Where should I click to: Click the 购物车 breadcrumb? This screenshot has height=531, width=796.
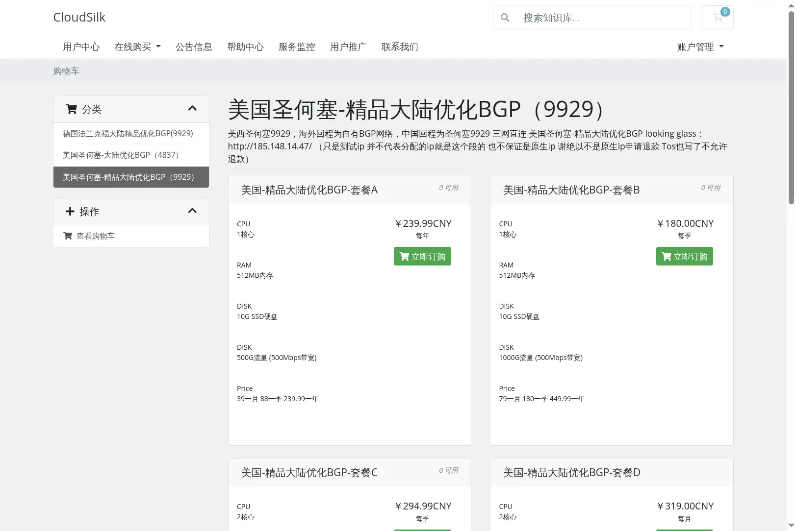tap(66, 71)
